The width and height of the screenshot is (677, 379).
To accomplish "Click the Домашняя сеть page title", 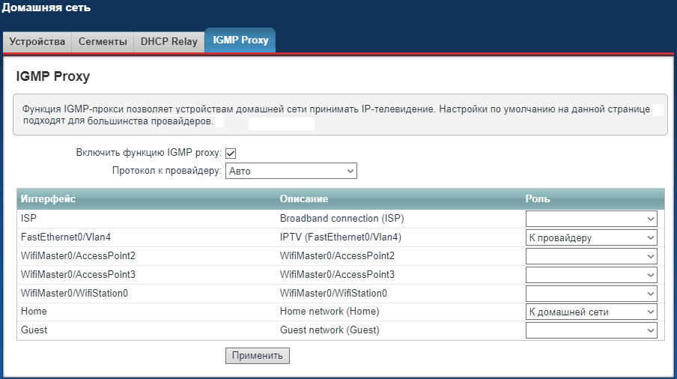I will tap(46, 8).
